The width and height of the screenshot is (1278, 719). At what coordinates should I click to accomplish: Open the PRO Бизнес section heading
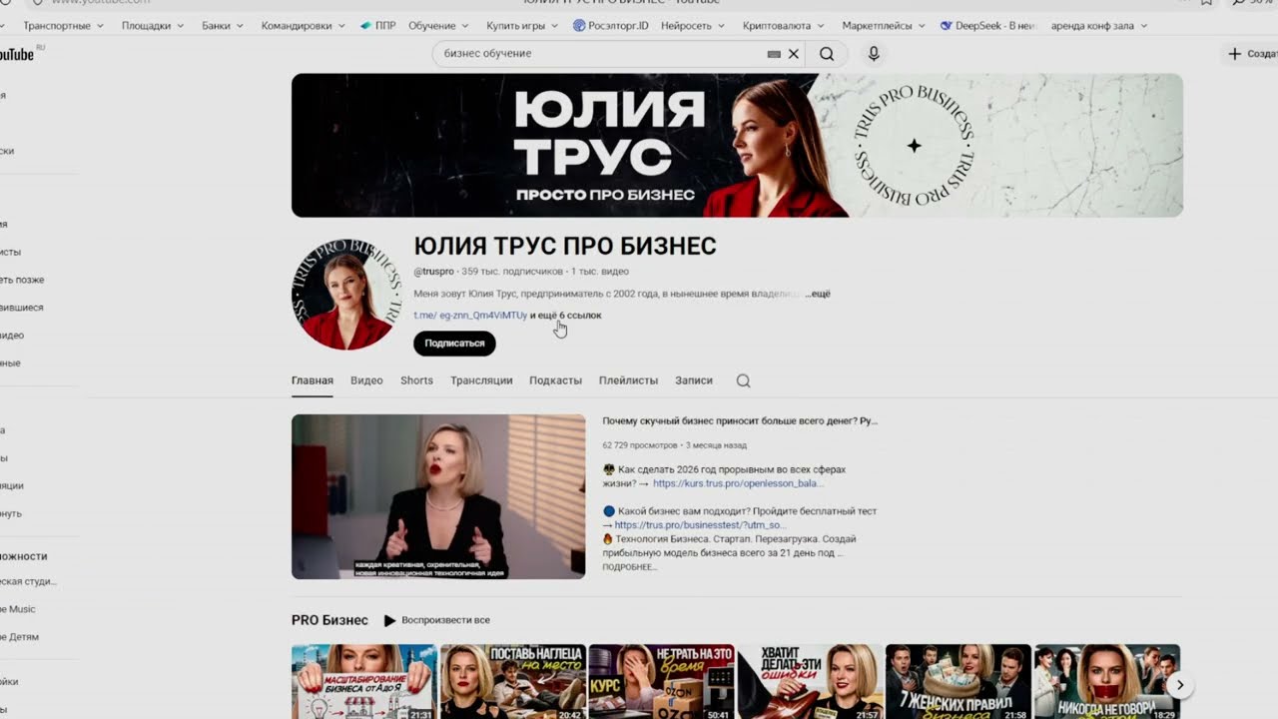point(329,620)
